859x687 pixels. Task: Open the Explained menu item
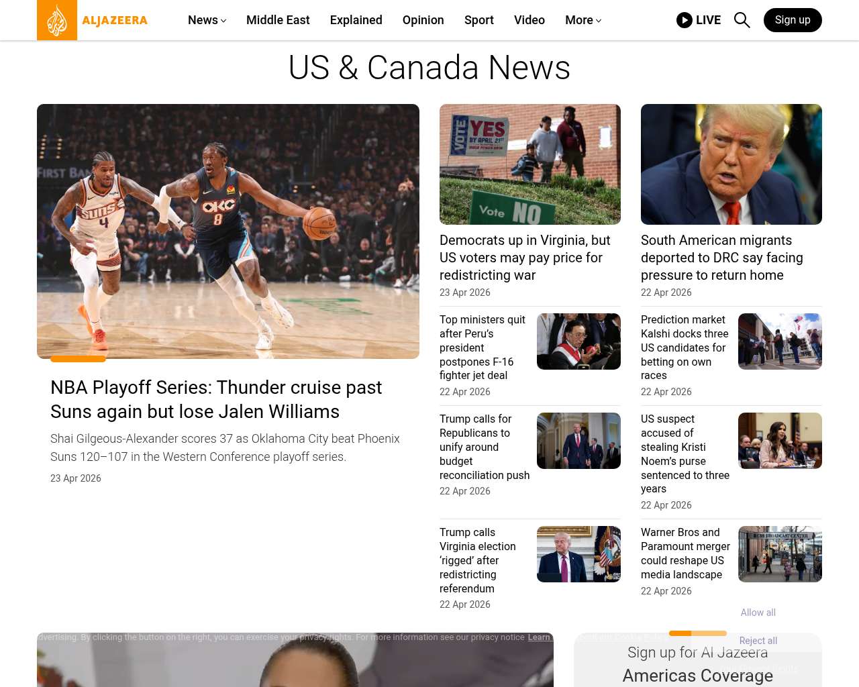pyautogui.click(x=356, y=20)
